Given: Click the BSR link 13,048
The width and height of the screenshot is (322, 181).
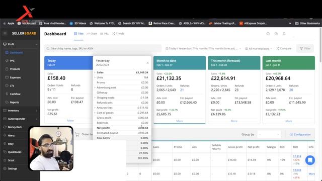Looking at the screenshot, I should tap(297, 170).
